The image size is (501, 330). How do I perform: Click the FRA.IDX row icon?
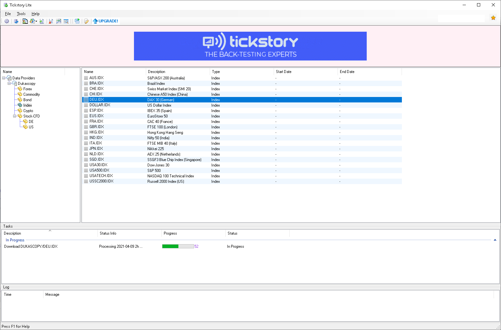[86, 122]
